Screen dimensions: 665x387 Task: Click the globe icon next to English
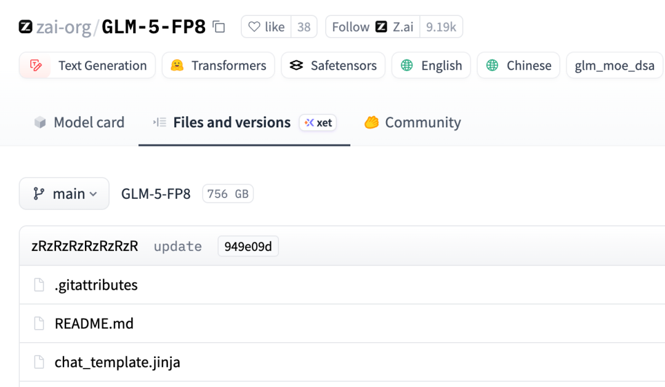406,65
